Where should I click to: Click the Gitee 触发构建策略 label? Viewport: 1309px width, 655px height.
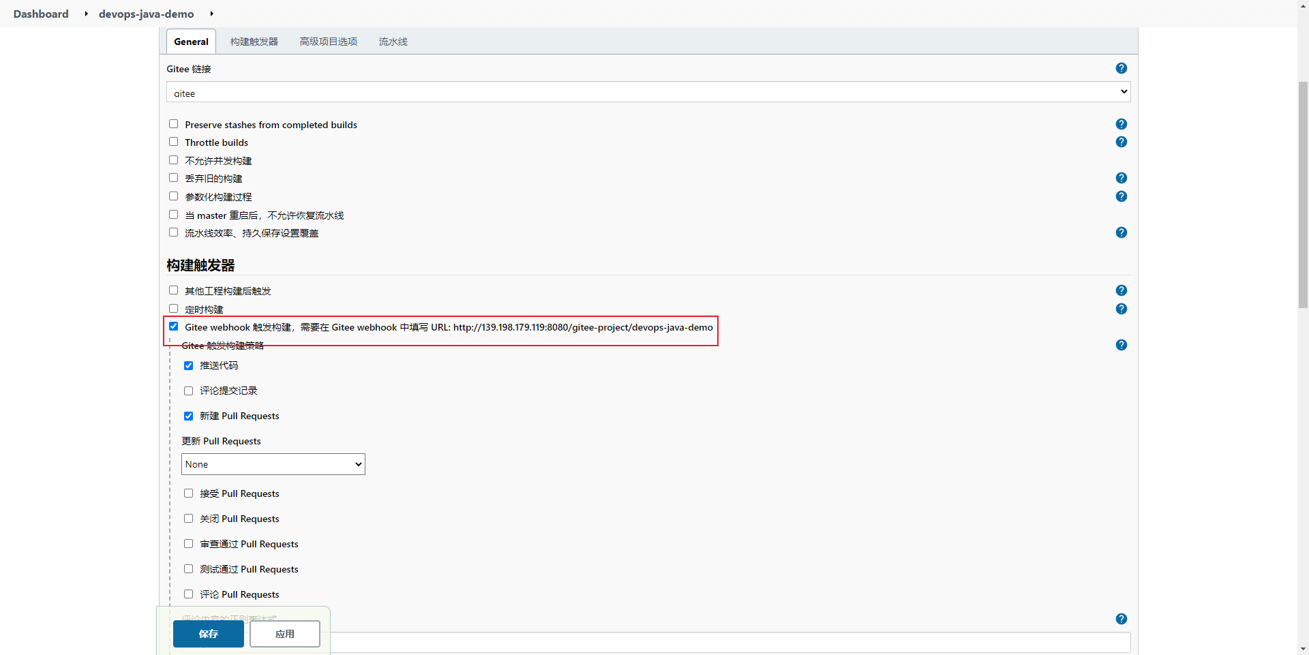point(222,346)
